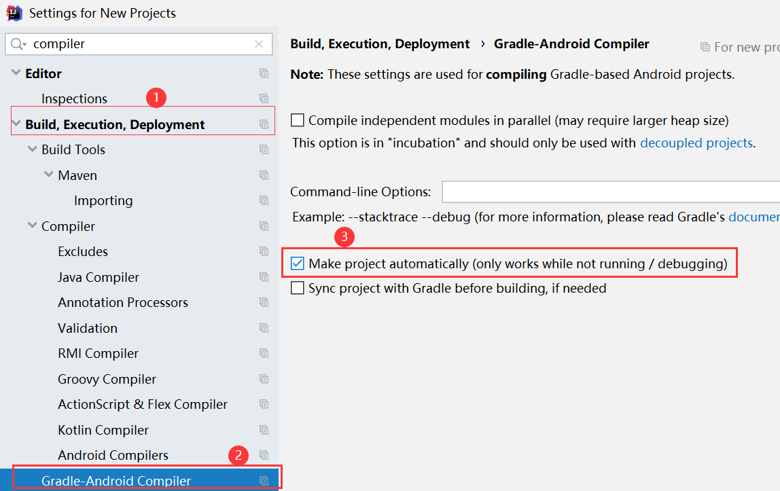Image resolution: width=780 pixels, height=491 pixels.
Task: Collapse the Maven node
Action: pyautogui.click(x=49, y=175)
